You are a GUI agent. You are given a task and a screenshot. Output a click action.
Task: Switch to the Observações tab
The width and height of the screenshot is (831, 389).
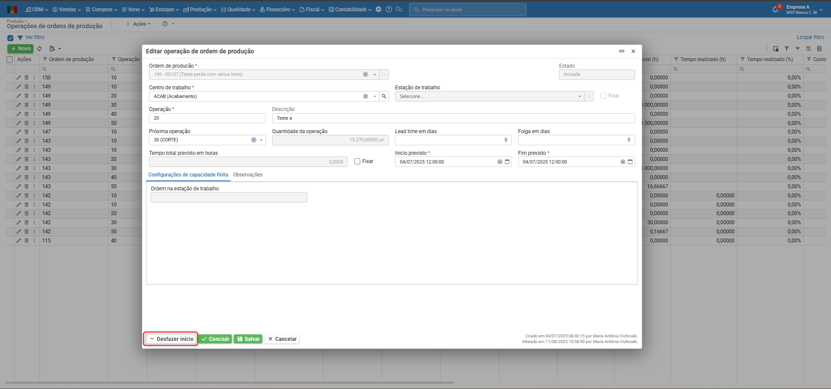pos(248,175)
